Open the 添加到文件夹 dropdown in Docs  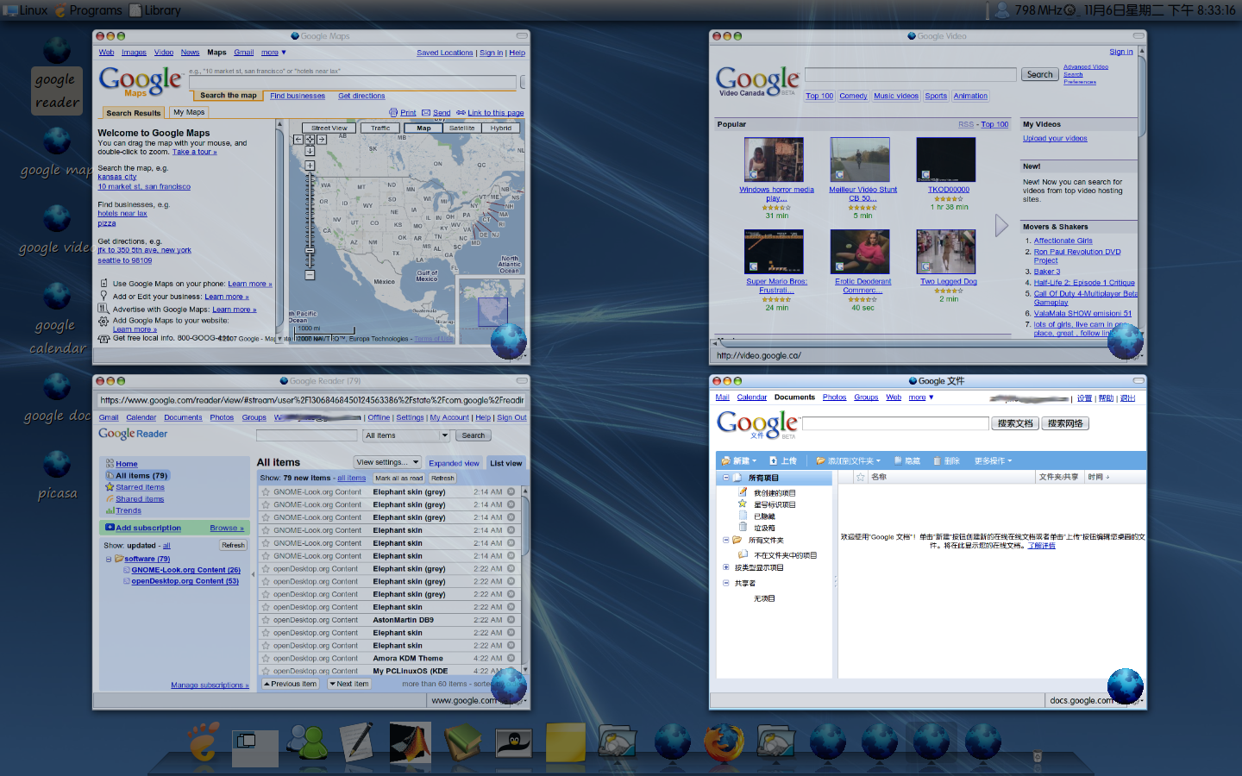(849, 460)
